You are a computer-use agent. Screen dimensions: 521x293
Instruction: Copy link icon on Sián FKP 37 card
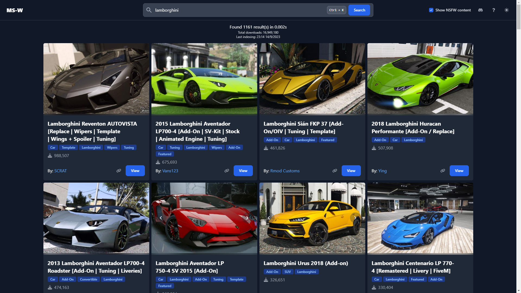(x=335, y=171)
